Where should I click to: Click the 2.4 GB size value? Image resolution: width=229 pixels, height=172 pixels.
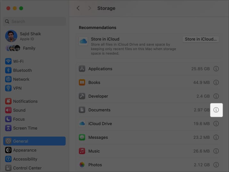coord(203,96)
